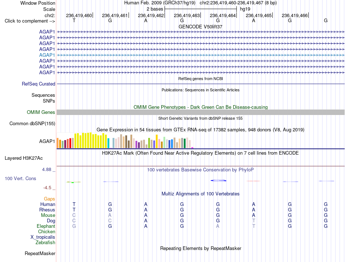This screenshot has height=262, width=345.
Task: Click the green PhyloP mark under T
Action: point(74,182)
